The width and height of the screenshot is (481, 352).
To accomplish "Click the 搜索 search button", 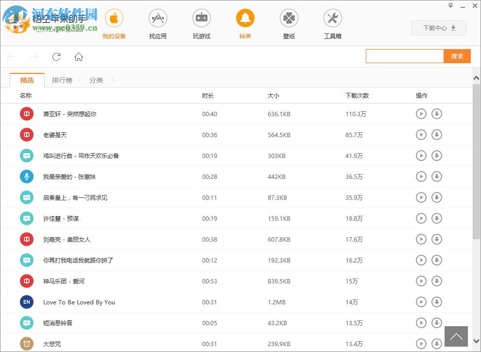I will pos(457,56).
